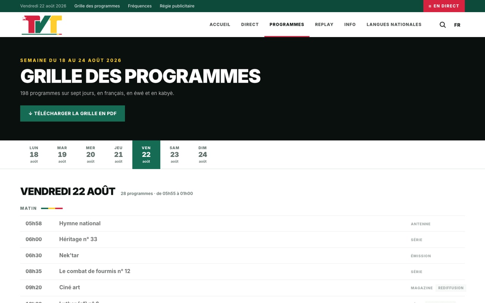The image size is (485, 303).
Task: Select the MER 20 août day tab
Action: point(91,155)
